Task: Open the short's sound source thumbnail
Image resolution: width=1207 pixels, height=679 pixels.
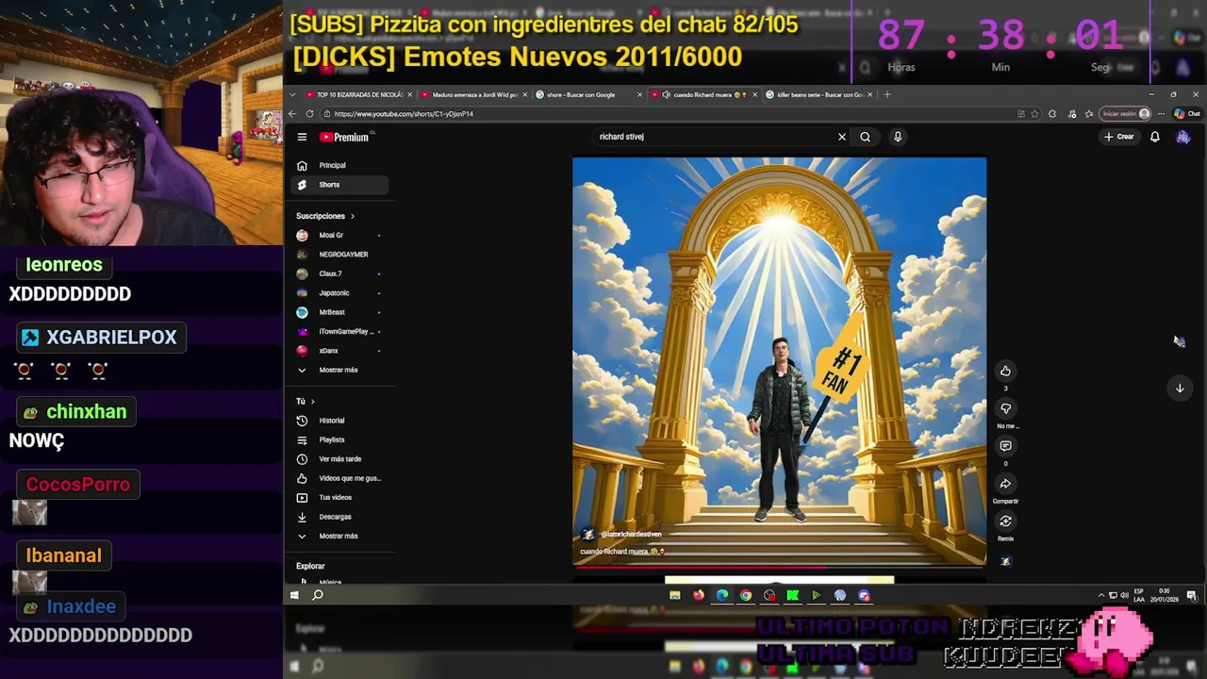Action: tap(1005, 561)
